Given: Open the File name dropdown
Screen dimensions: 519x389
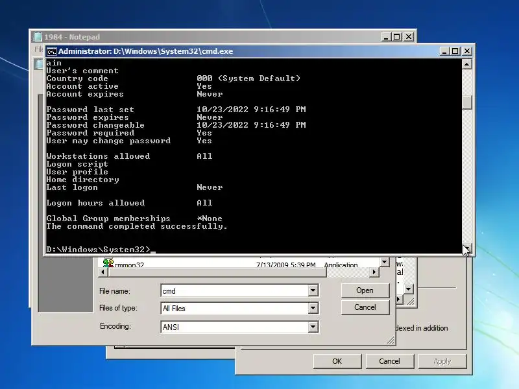Looking at the screenshot, I should click(x=313, y=290).
